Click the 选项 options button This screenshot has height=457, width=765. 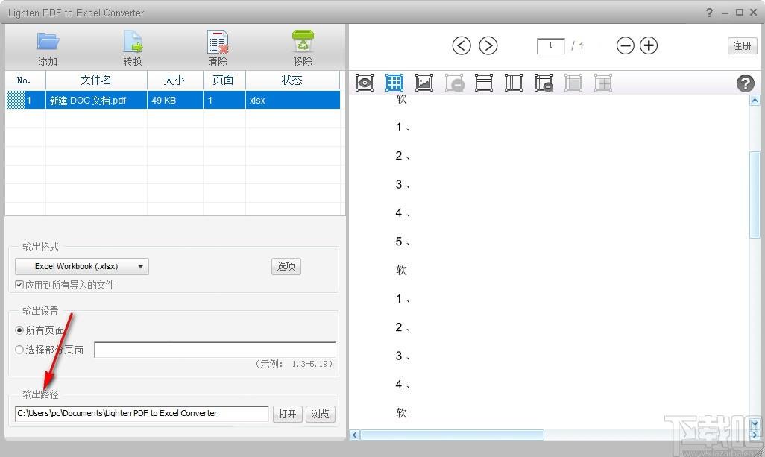[286, 266]
